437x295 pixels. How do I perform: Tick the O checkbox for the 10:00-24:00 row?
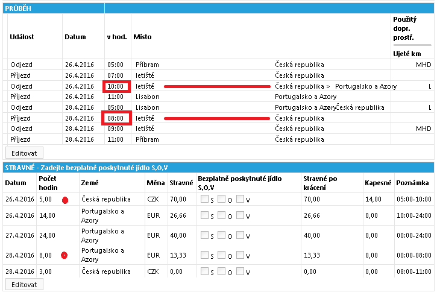pyautogui.click(x=222, y=215)
